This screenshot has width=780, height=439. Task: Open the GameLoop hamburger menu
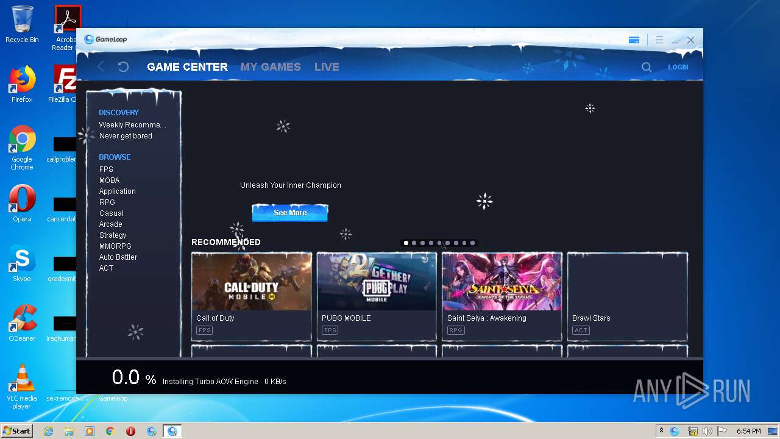click(x=659, y=40)
